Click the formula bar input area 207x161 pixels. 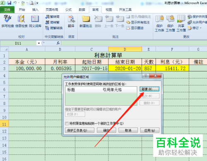pos(134,43)
